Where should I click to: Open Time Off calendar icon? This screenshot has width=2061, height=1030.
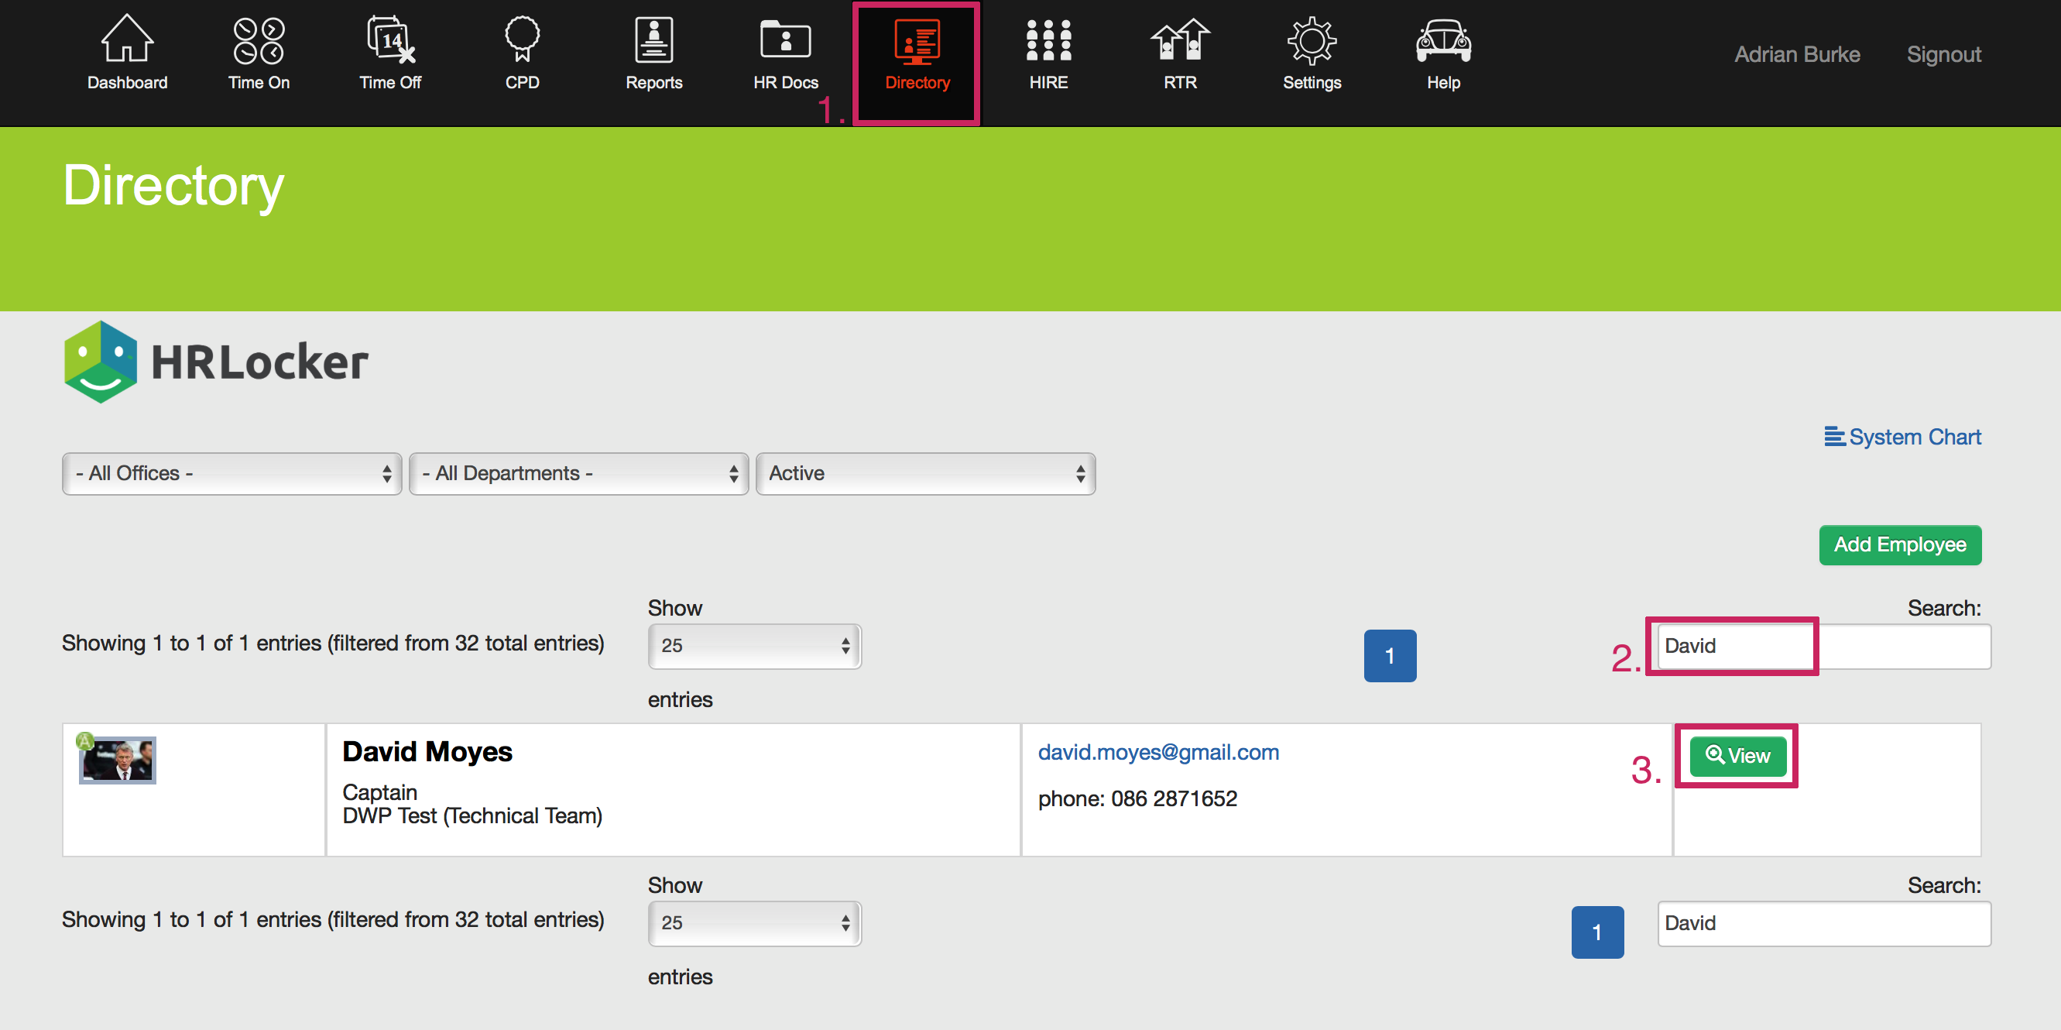(x=390, y=42)
